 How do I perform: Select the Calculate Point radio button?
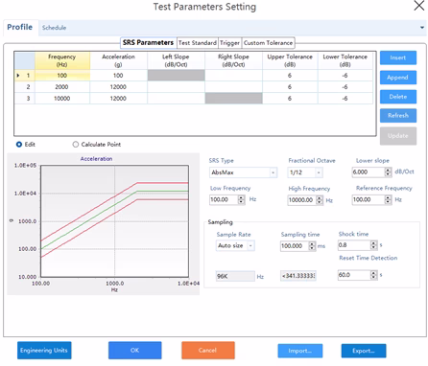tap(76, 145)
